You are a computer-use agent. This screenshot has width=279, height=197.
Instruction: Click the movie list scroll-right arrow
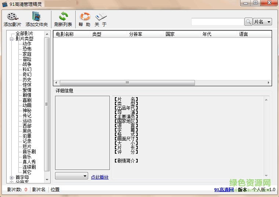268,83
